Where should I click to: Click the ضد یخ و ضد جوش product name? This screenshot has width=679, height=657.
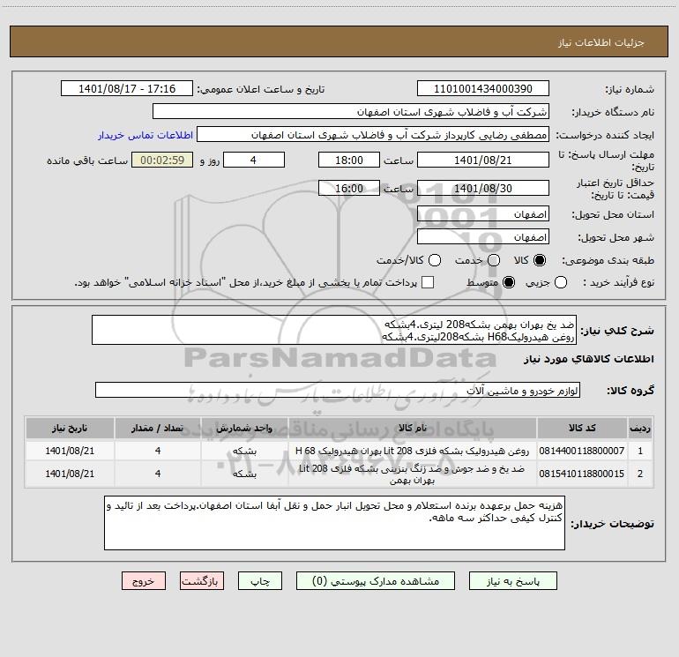click(413, 474)
